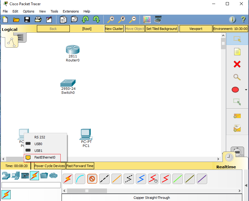Screen dimensions: 249x201
Task: Open the Inspect magnifying glass tool
Action: (237, 77)
